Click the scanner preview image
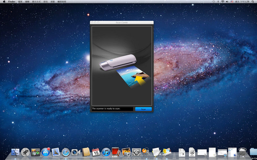The width and height of the screenshot is (257, 160). (122, 66)
